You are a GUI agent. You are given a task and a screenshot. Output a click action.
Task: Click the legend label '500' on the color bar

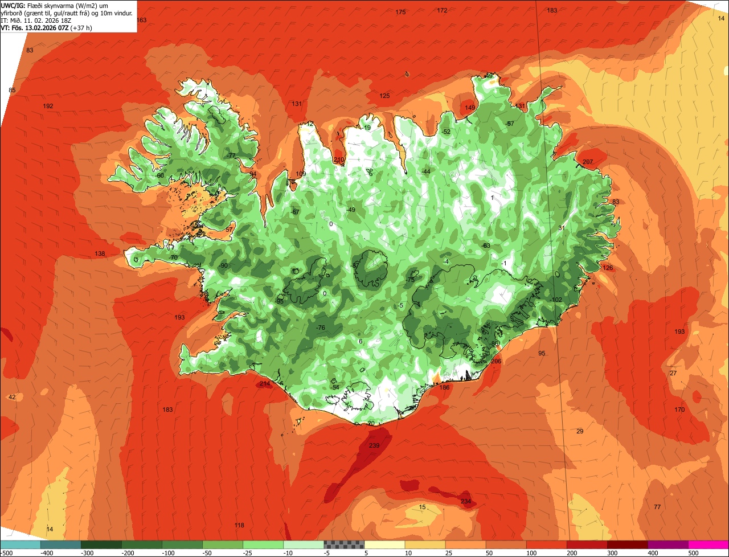pos(693,553)
